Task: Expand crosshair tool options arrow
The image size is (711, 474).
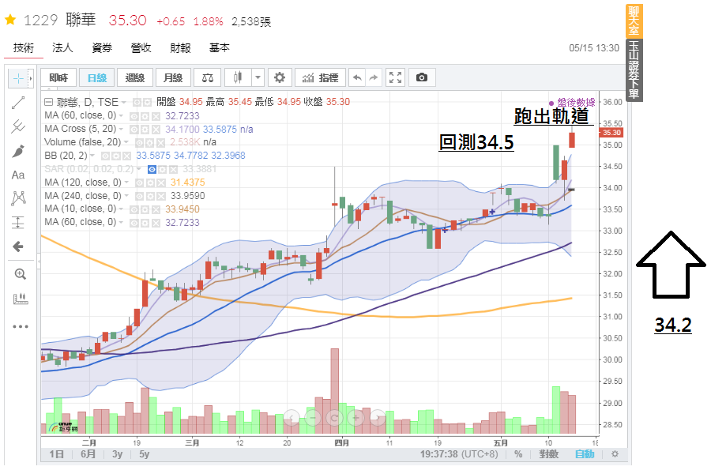Action: [31, 79]
